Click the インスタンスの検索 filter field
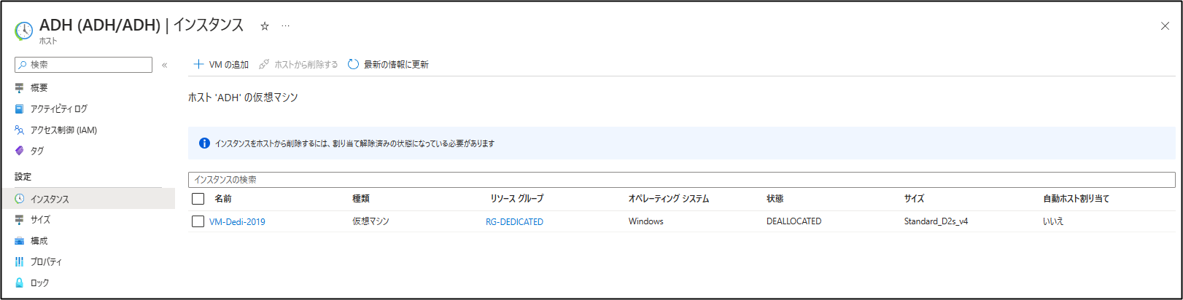Viewport: 1183px width, 300px height. pyautogui.click(x=681, y=180)
